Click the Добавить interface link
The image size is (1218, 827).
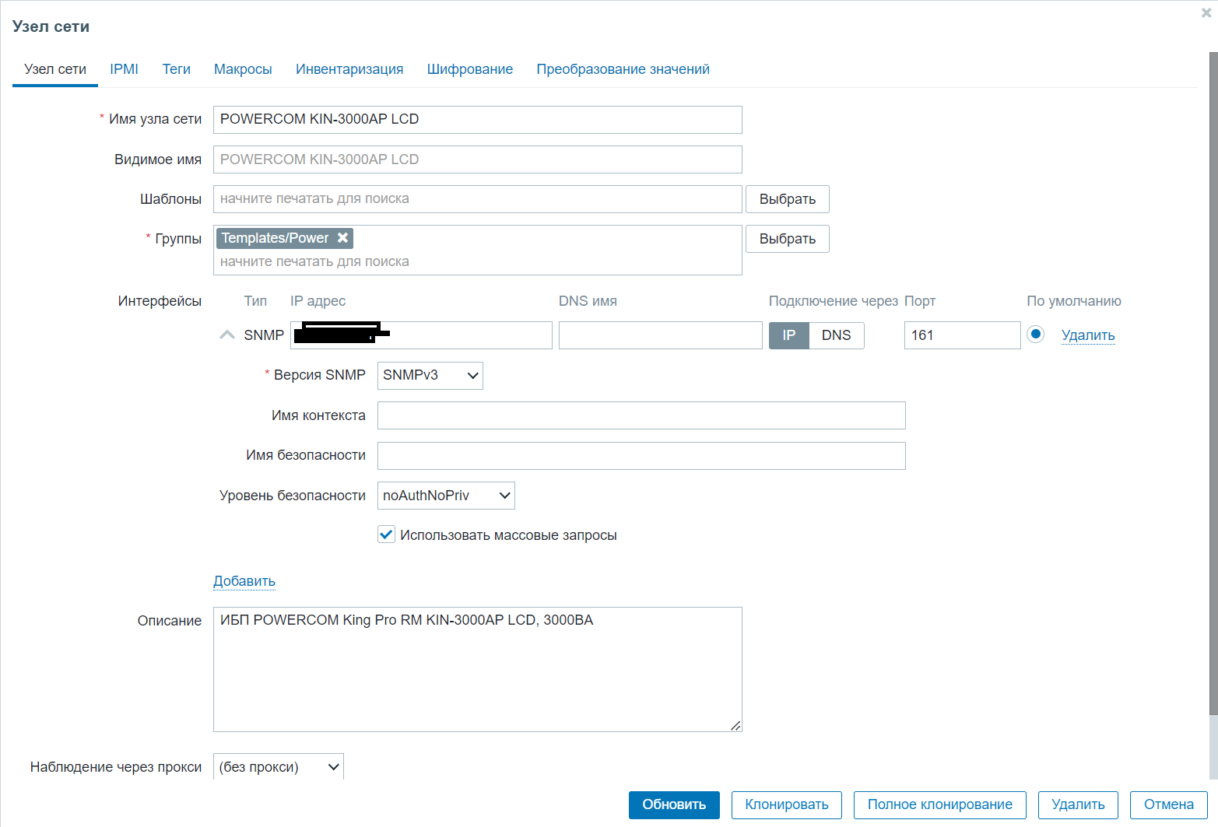tap(244, 581)
